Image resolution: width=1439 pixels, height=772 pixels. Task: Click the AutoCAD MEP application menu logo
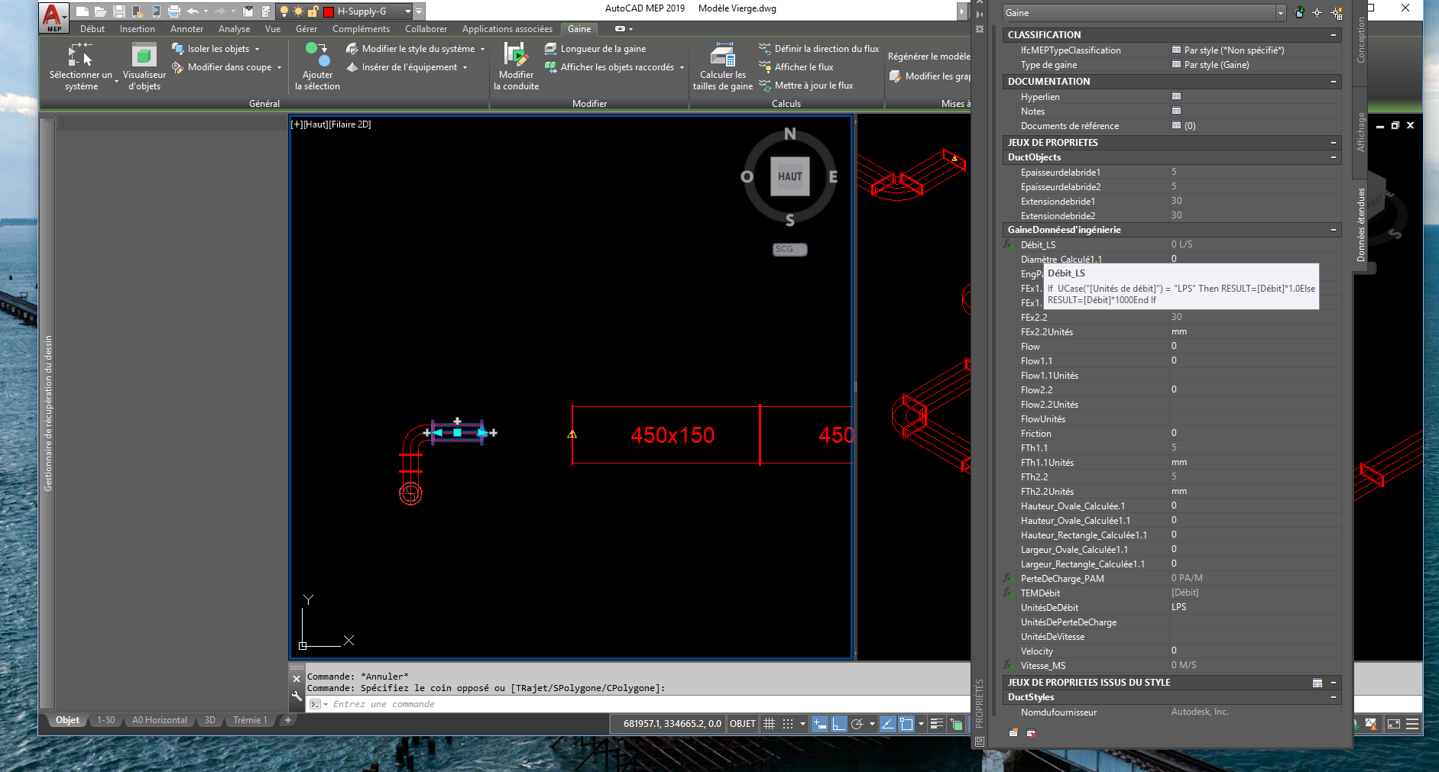(53, 16)
